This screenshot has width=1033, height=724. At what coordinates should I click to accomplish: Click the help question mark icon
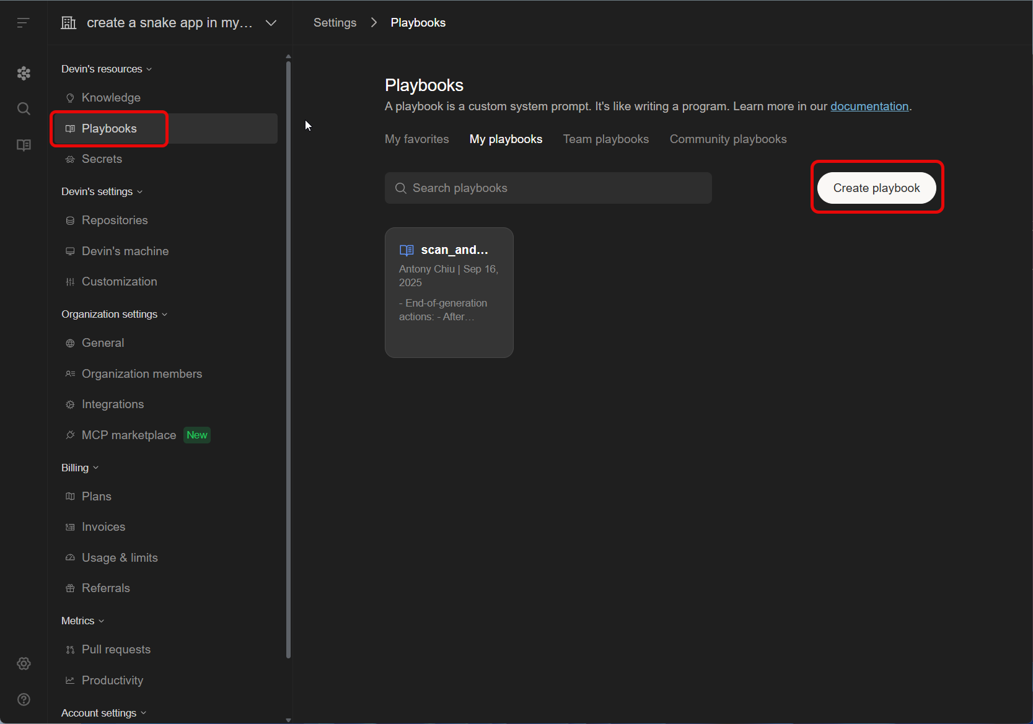[24, 699]
